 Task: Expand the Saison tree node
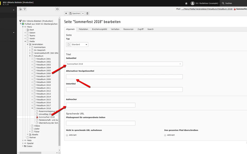(x=25, y=33)
